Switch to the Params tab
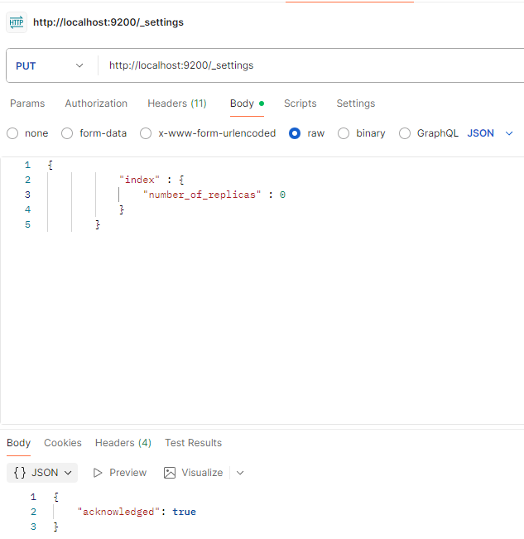 tap(27, 103)
